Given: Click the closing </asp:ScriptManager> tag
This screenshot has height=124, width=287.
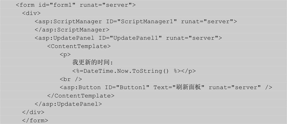Looking at the screenshot, I should point(72,30).
